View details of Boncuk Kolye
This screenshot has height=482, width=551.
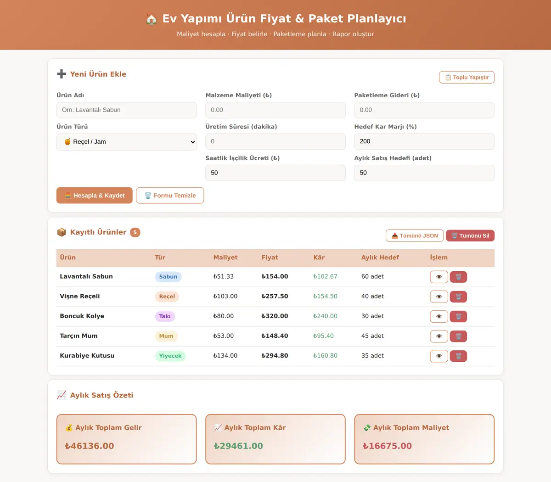tap(439, 316)
